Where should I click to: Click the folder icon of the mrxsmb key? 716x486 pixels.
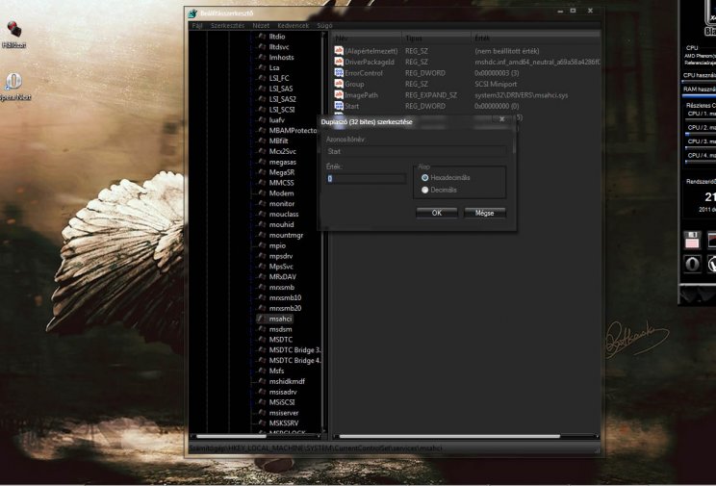coord(262,288)
